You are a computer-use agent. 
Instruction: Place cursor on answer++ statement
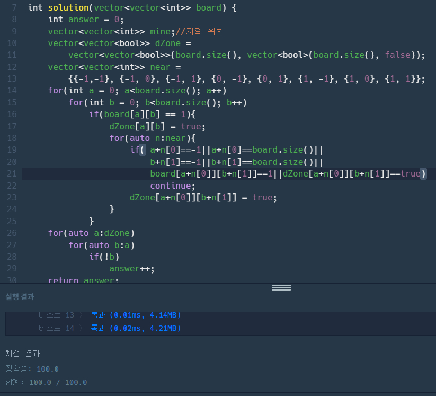[x=132, y=268]
